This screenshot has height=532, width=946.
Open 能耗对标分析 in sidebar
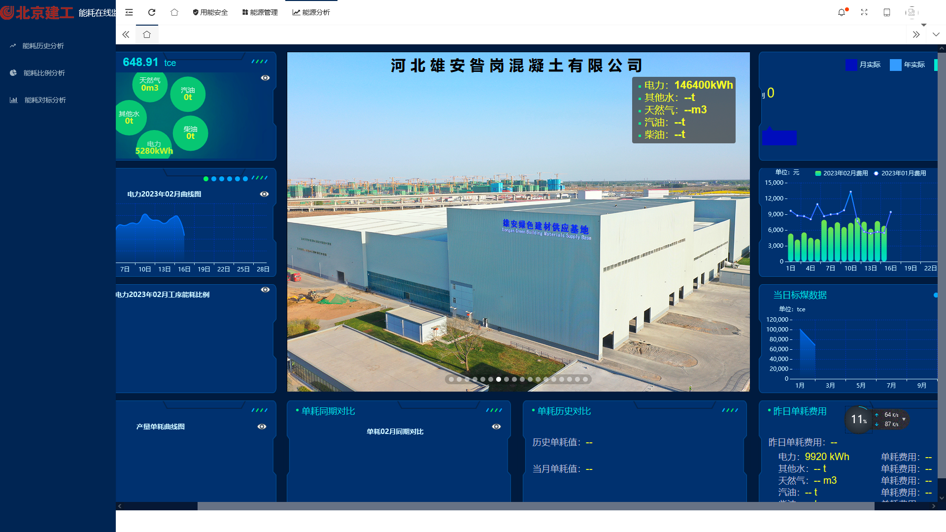[x=45, y=100]
